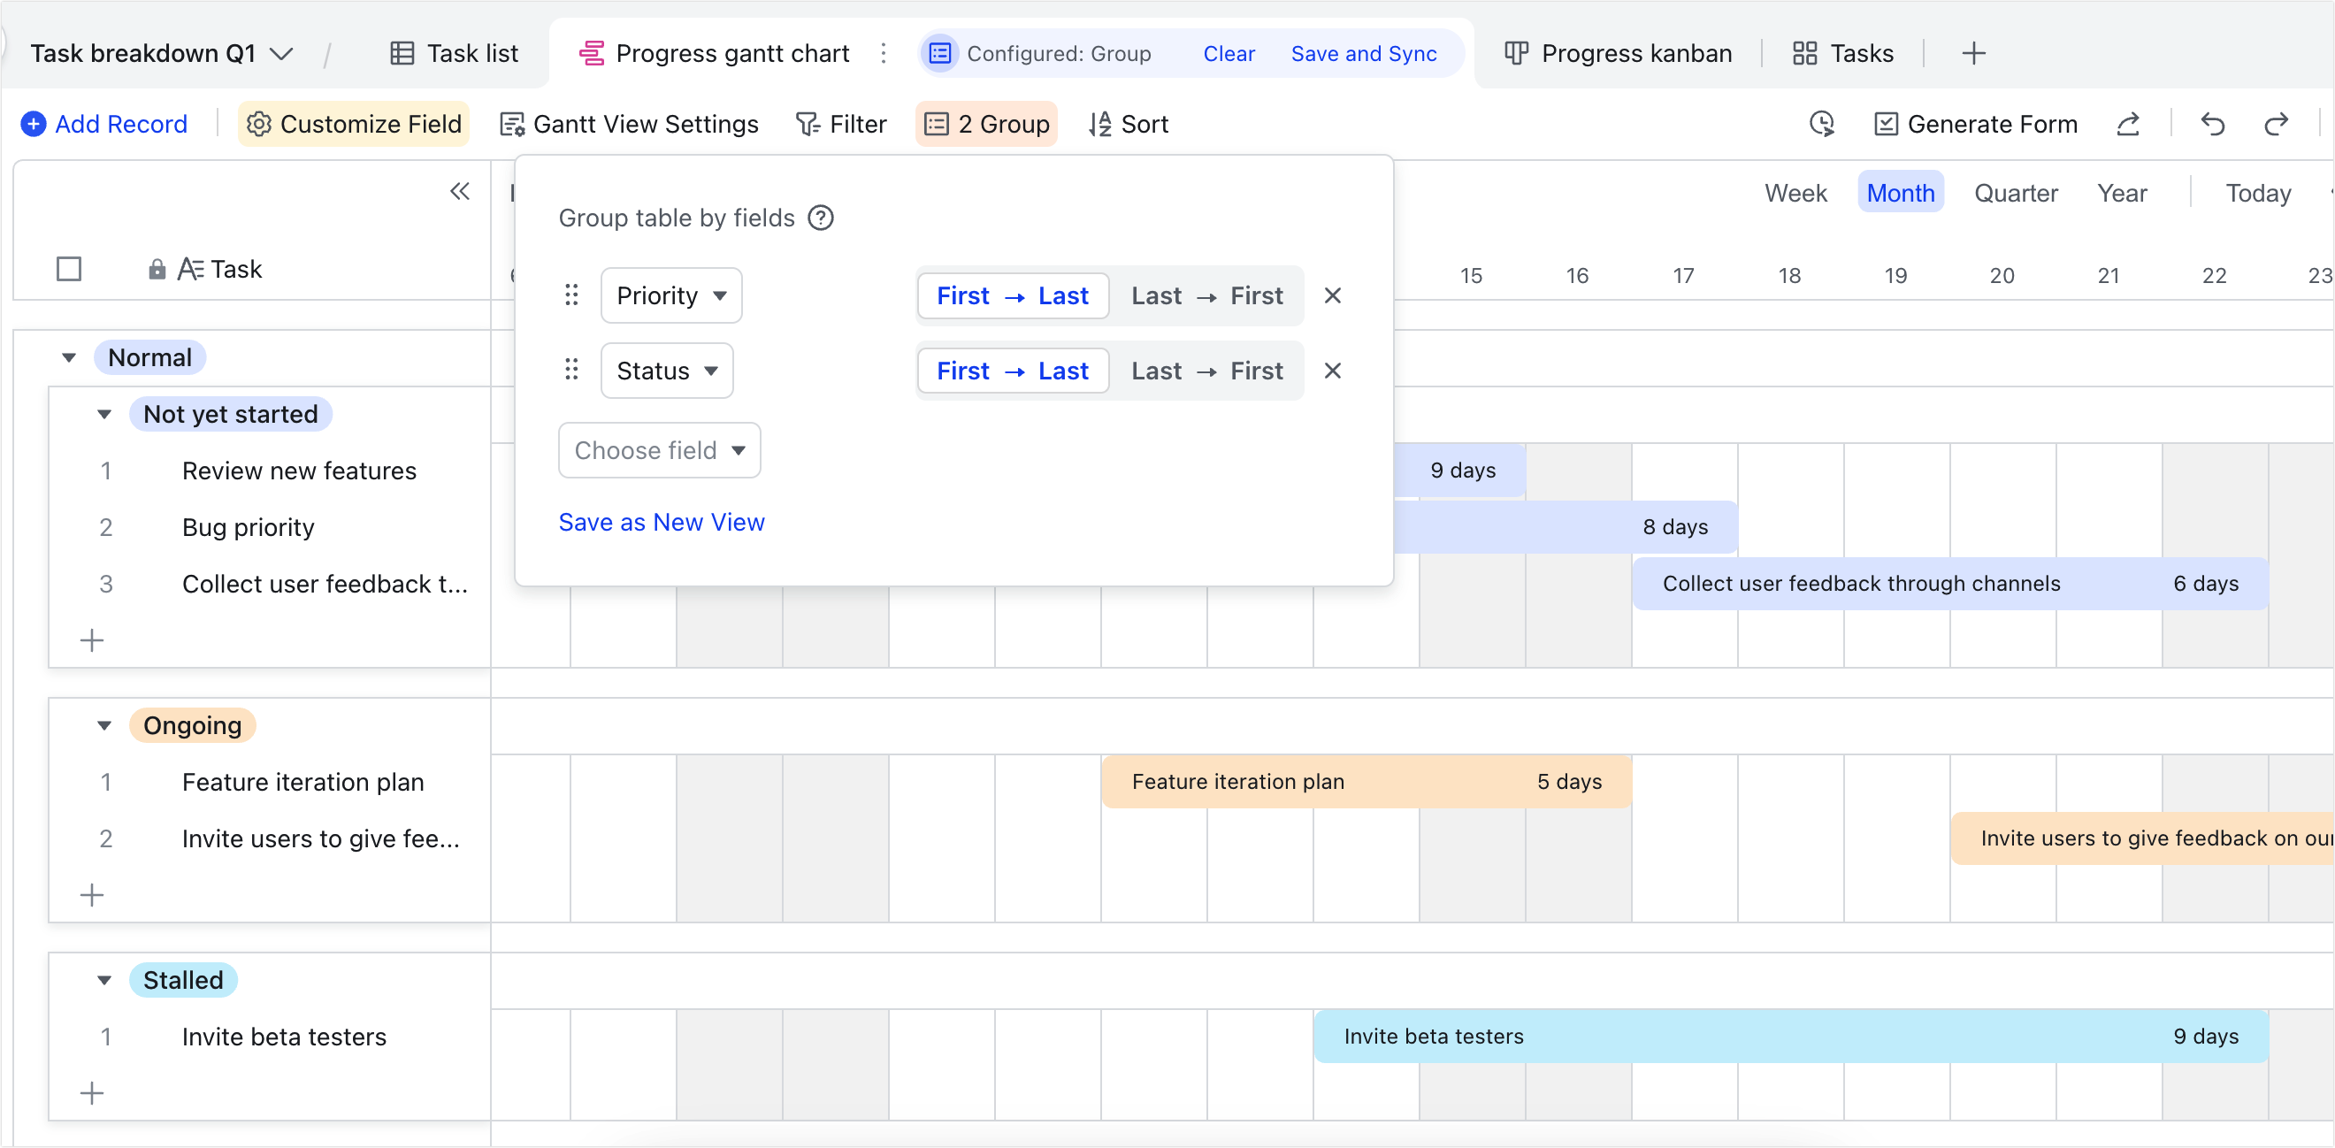Screen dimensions: 2335x1148
Task: Click the share export icon
Action: coord(2127,124)
